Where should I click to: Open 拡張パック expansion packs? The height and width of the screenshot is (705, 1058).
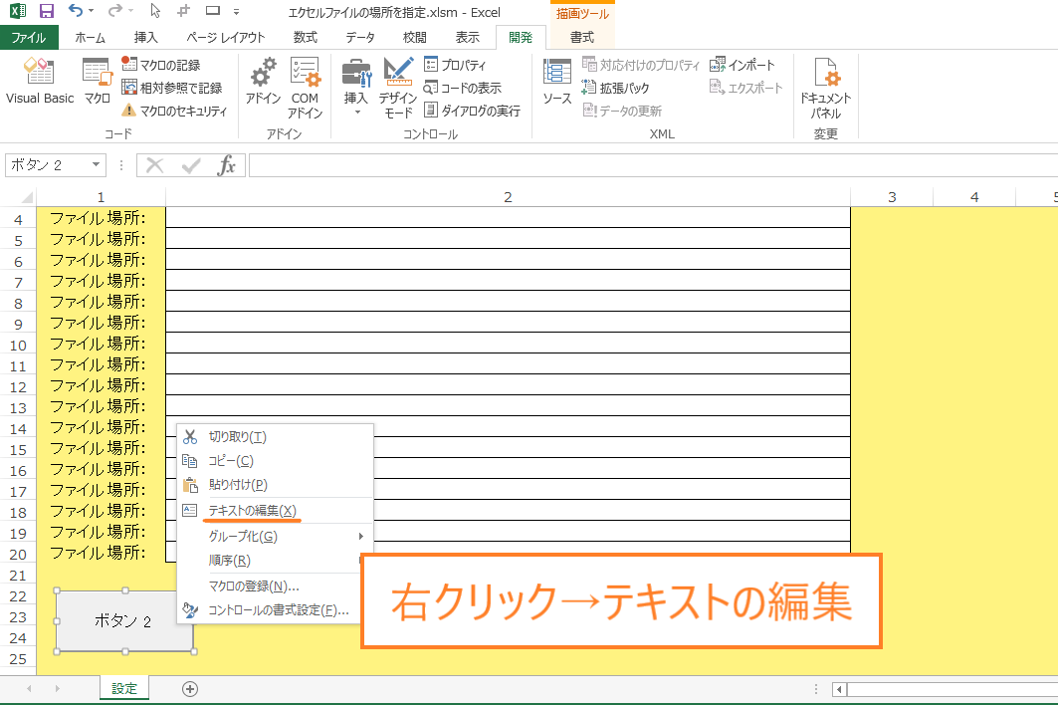coord(615,88)
